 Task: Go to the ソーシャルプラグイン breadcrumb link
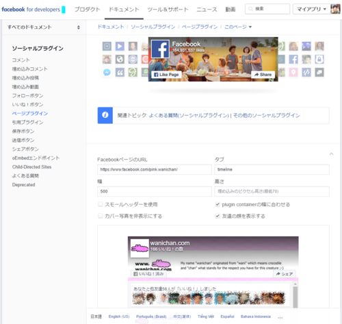[153, 27]
